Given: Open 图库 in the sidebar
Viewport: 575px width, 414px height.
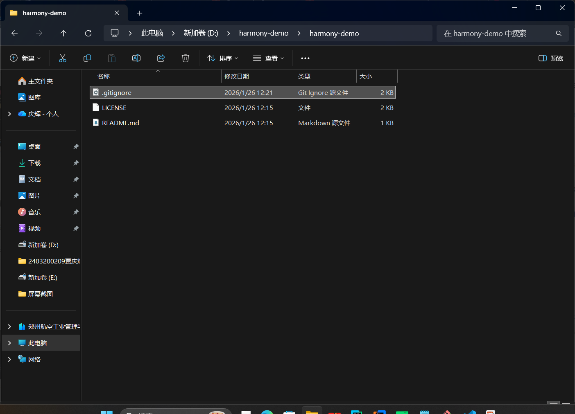Looking at the screenshot, I should click(x=34, y=97).
